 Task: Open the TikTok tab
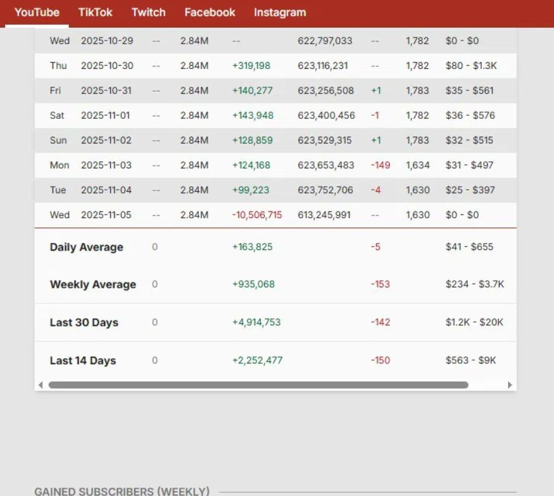pyautogui.click(x=95, y=13)
